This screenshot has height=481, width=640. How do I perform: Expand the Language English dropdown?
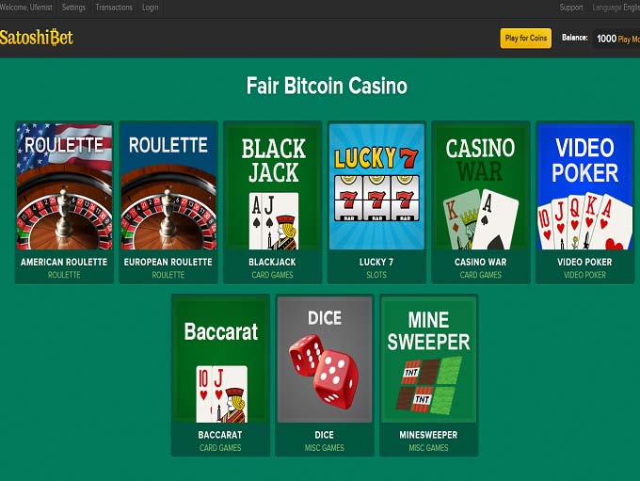pos(616,8)
